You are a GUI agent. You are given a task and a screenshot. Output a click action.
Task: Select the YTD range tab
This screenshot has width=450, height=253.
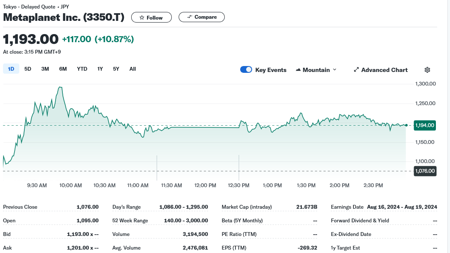82,69
